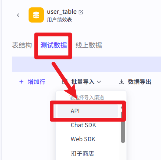Toggle the chevron next to 批量导入
This screenshot has width=161, height=160.
[99, 82]
